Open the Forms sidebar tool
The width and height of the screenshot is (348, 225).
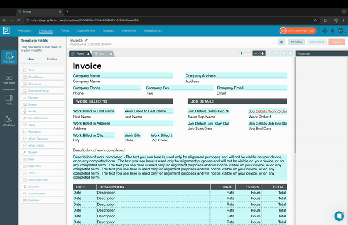coord(9,100)
